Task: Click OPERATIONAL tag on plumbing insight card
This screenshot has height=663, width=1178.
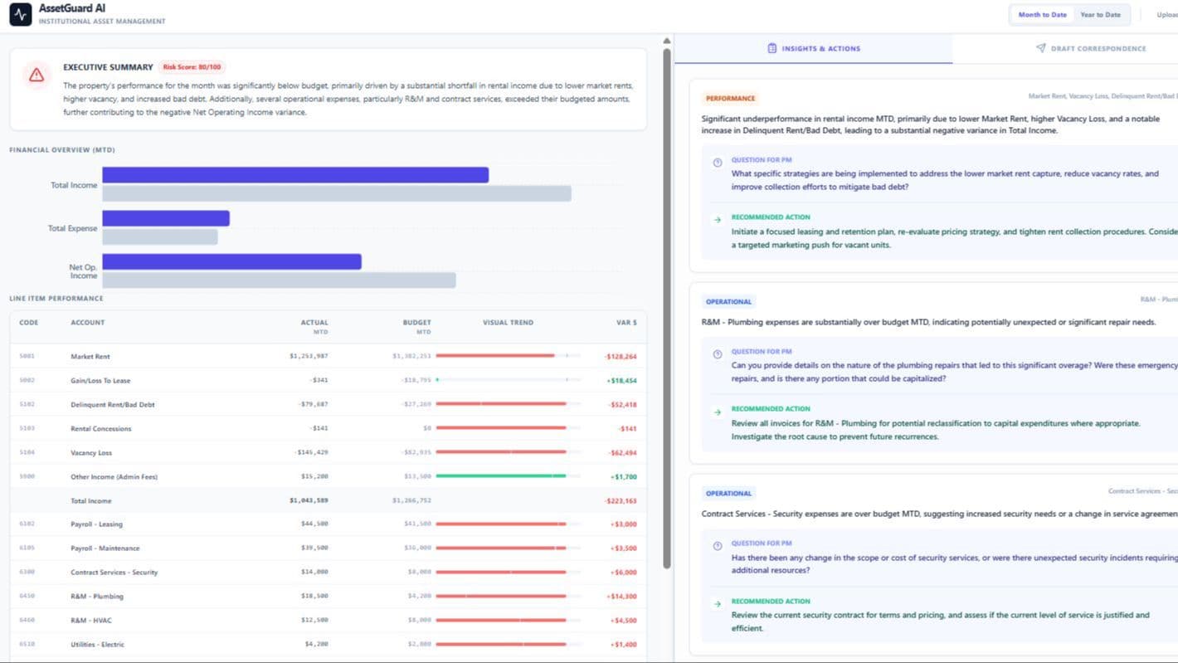Action: click(x=728, y=302)
